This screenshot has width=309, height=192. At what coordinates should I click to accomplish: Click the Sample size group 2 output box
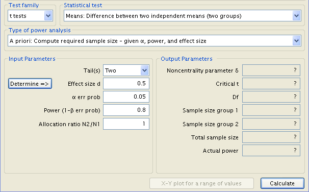pyautogui.click(x=271, y=124)
